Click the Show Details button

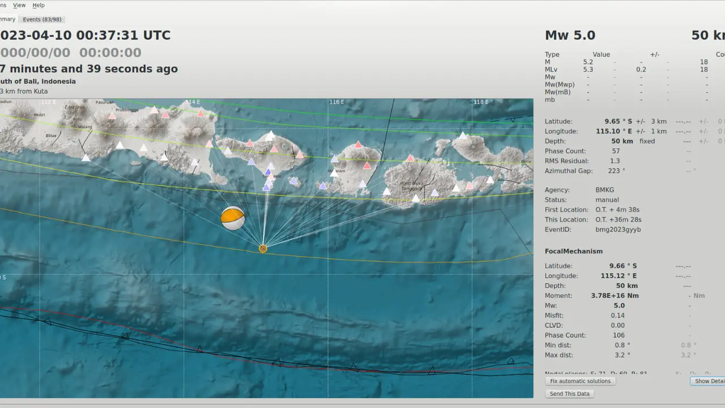(707, 381)
